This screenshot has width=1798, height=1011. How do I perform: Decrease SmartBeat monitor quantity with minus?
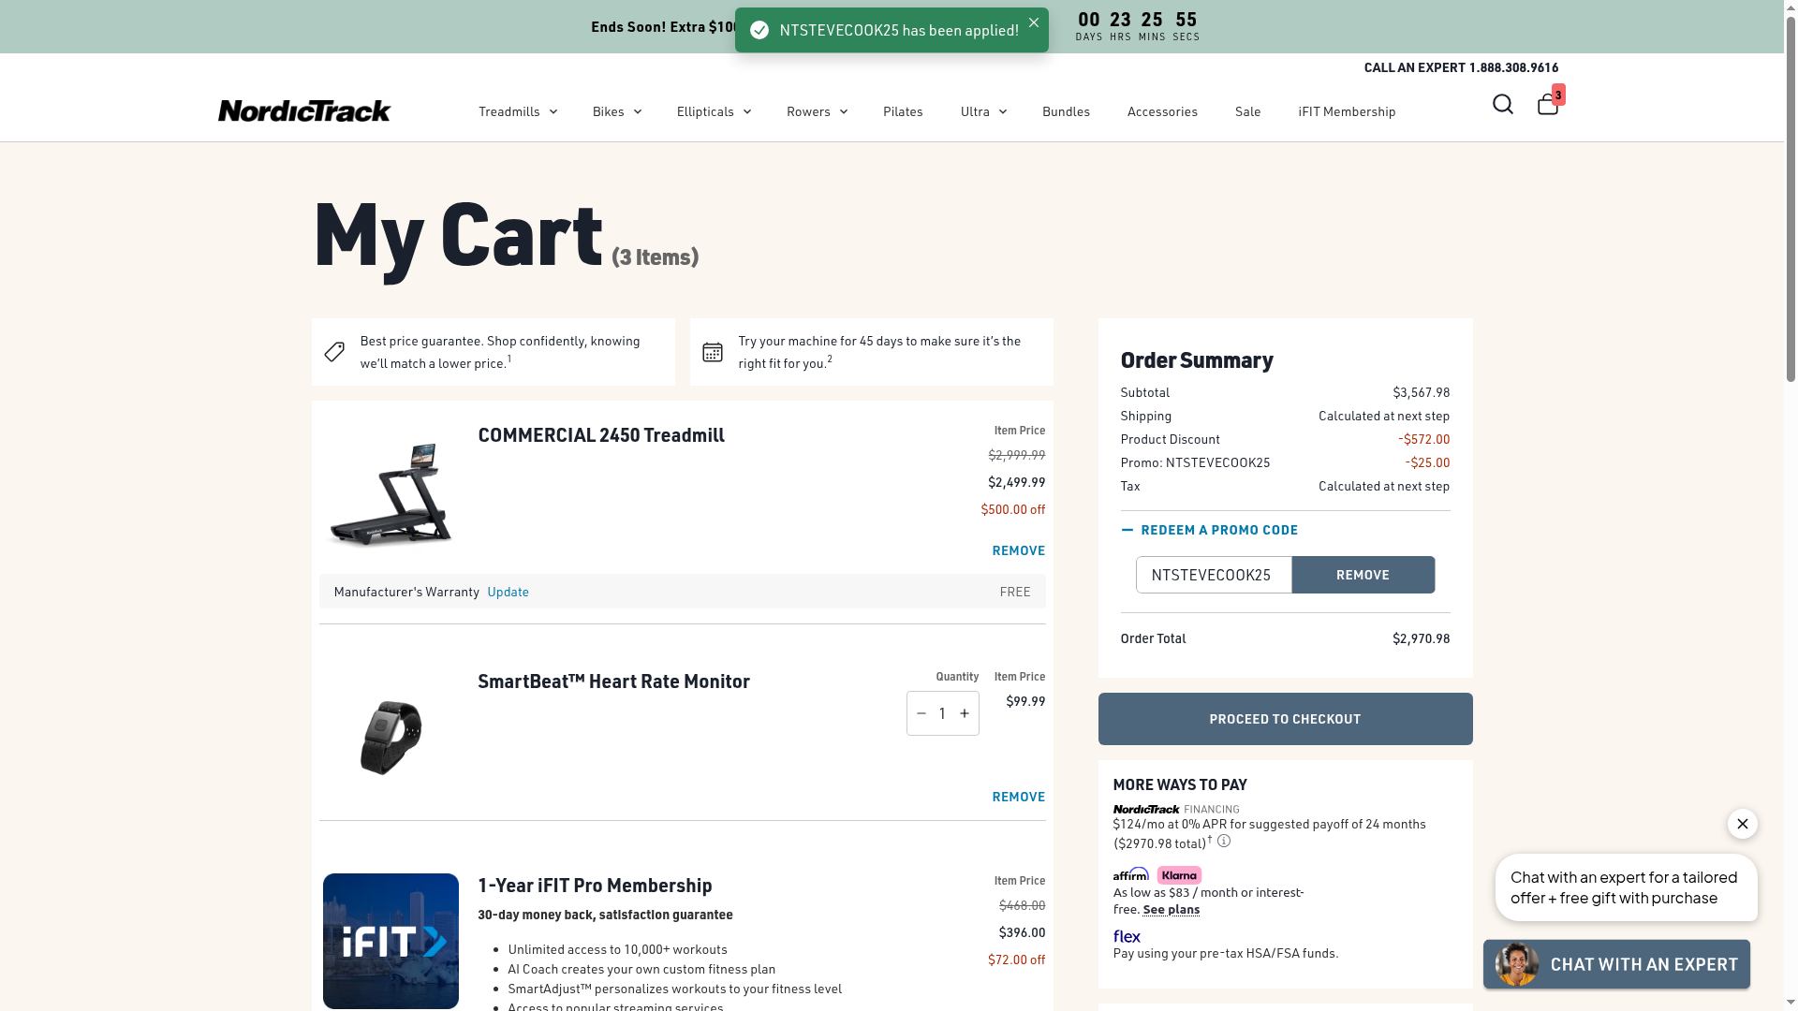[921, 713]
